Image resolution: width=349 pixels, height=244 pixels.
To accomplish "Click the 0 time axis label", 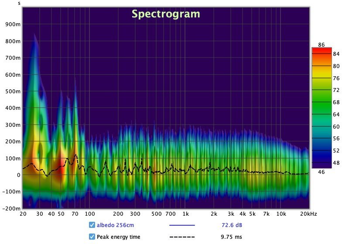I will point(19,175).
